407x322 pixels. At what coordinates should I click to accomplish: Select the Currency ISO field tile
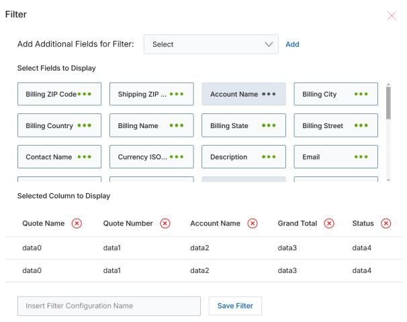coord(152,157)
